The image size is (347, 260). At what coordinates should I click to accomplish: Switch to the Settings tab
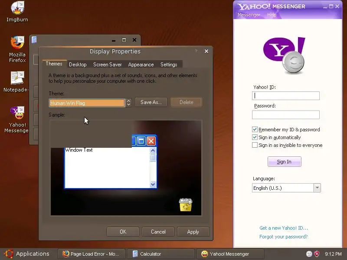pyautogui.click(x=169, y=65)
